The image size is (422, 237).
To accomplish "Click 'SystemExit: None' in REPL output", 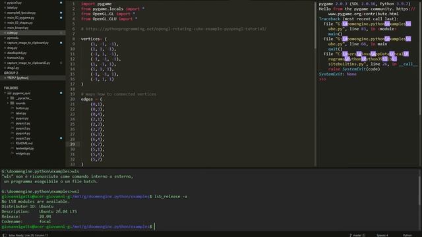I will coord(338,74).
